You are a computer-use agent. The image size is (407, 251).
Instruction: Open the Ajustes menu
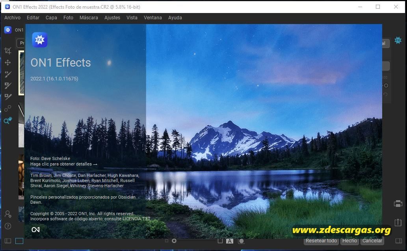tap(112, 18)
